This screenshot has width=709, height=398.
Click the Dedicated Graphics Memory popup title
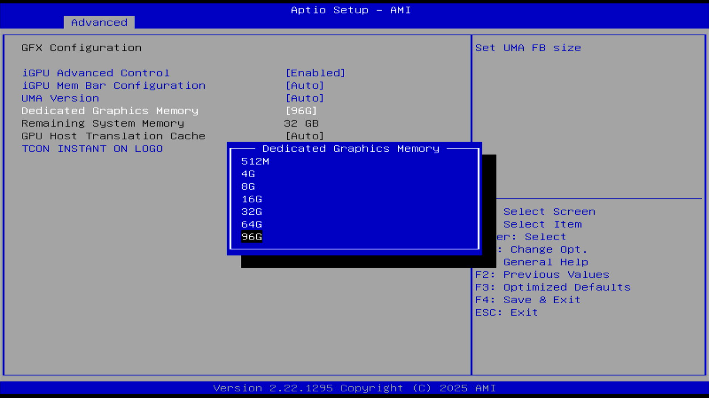coord(351,149)
